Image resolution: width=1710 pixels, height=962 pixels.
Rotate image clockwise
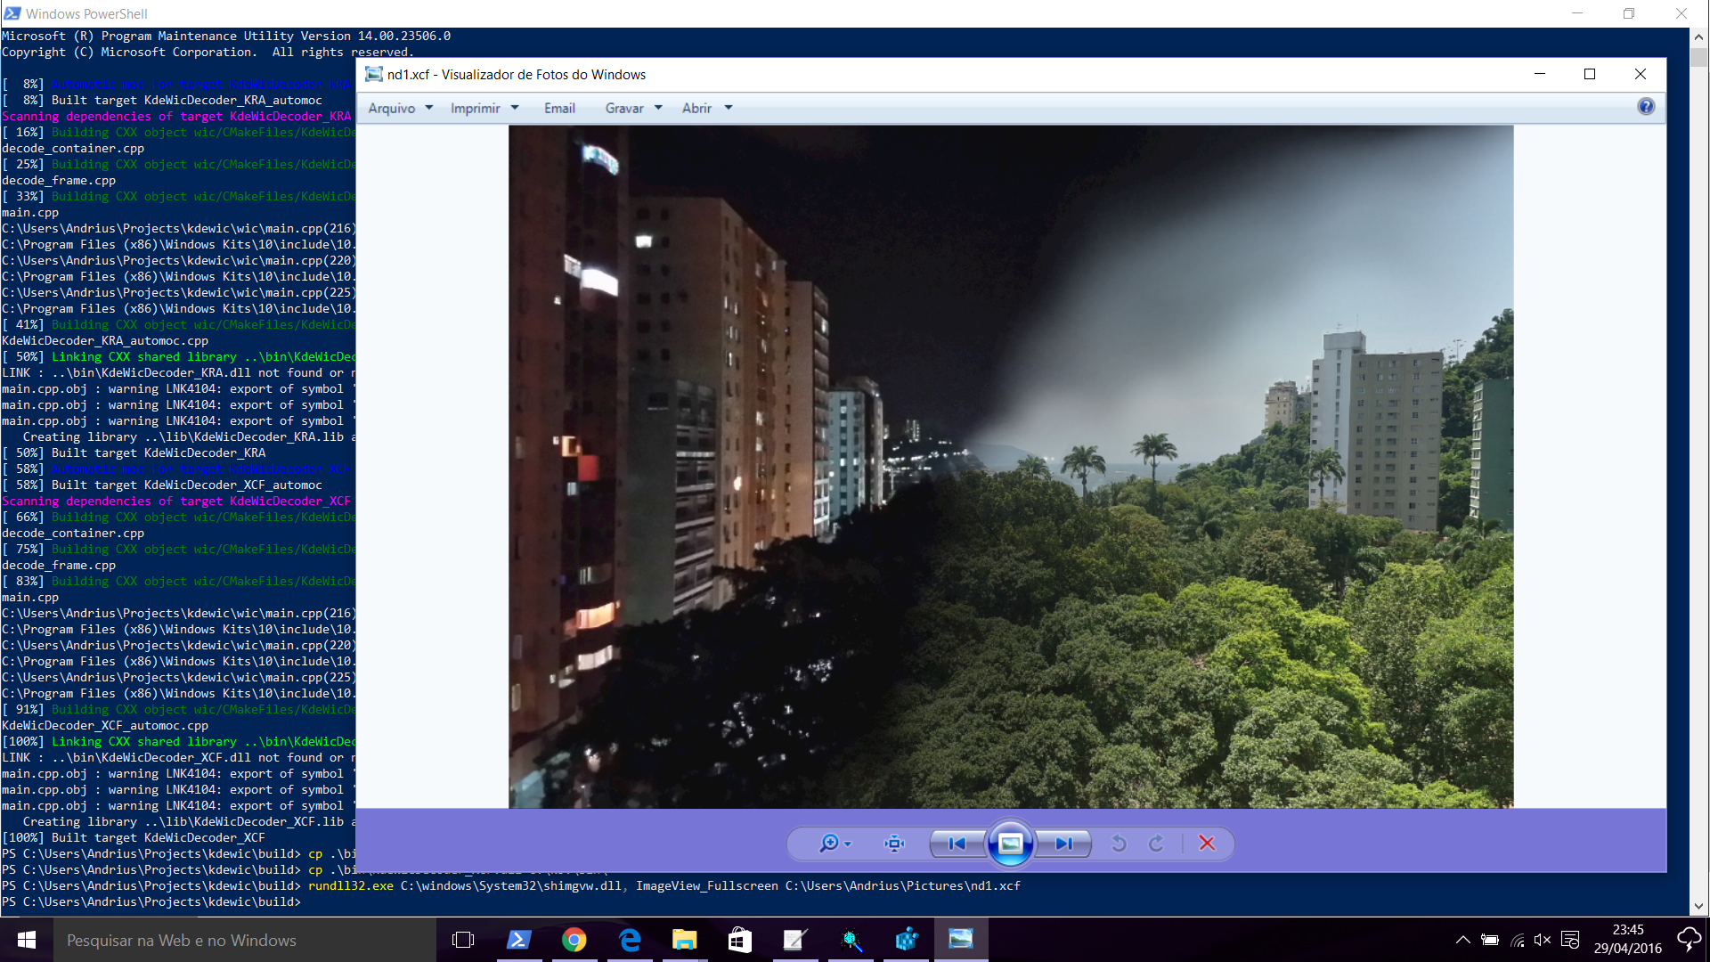pyautogui.click(x=1157, y=844)
